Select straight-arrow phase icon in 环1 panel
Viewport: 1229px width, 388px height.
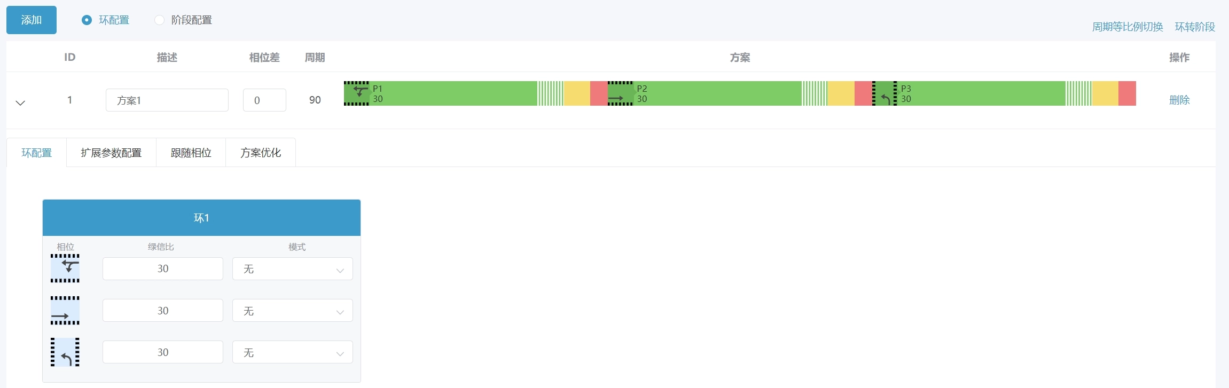click(x=65, y=311)
